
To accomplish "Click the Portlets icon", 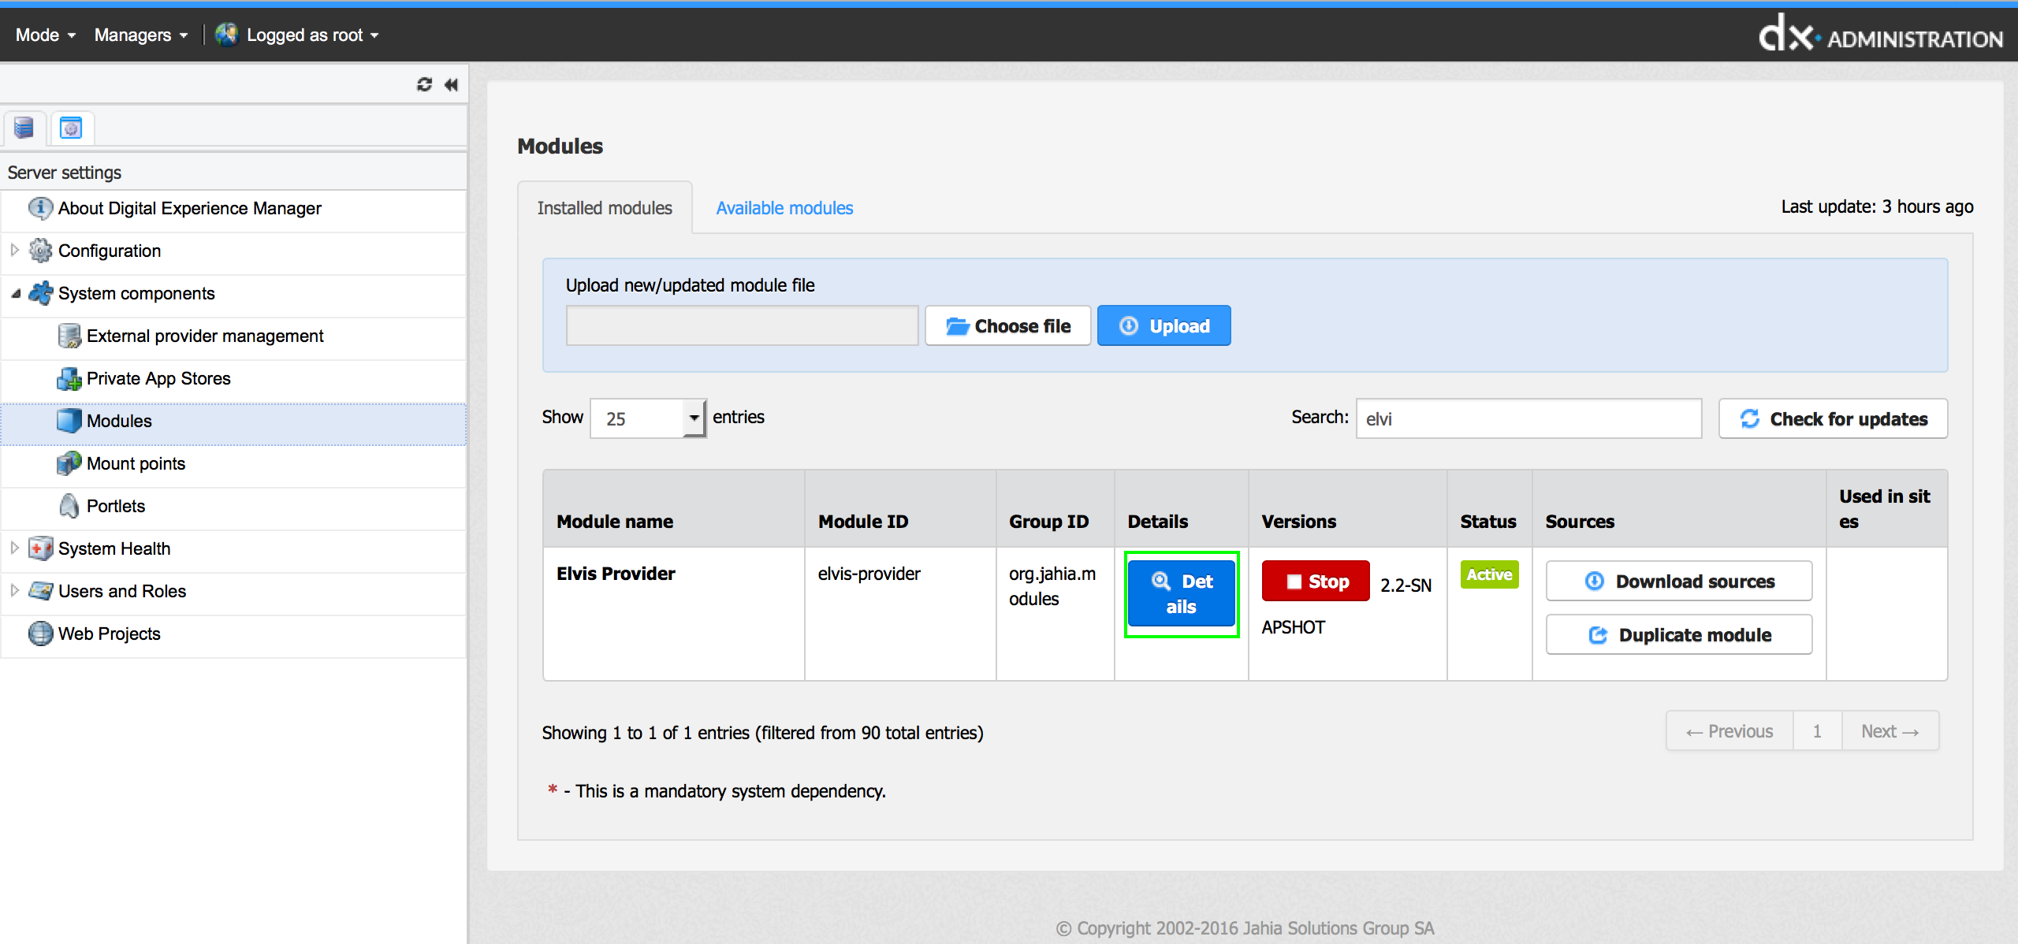I will click(x=69, y=506).
